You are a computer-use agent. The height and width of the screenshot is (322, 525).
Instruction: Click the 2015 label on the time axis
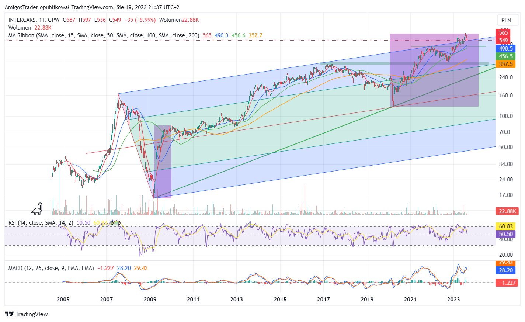280,300
